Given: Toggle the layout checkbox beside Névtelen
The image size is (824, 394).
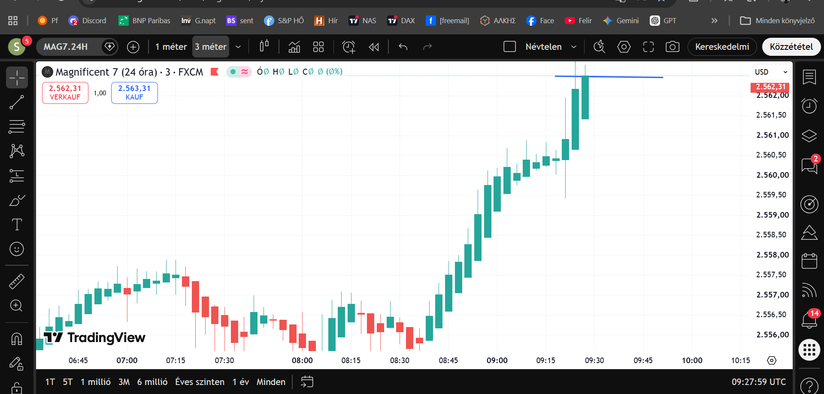Looking at the screenshot, I should 509,46.
